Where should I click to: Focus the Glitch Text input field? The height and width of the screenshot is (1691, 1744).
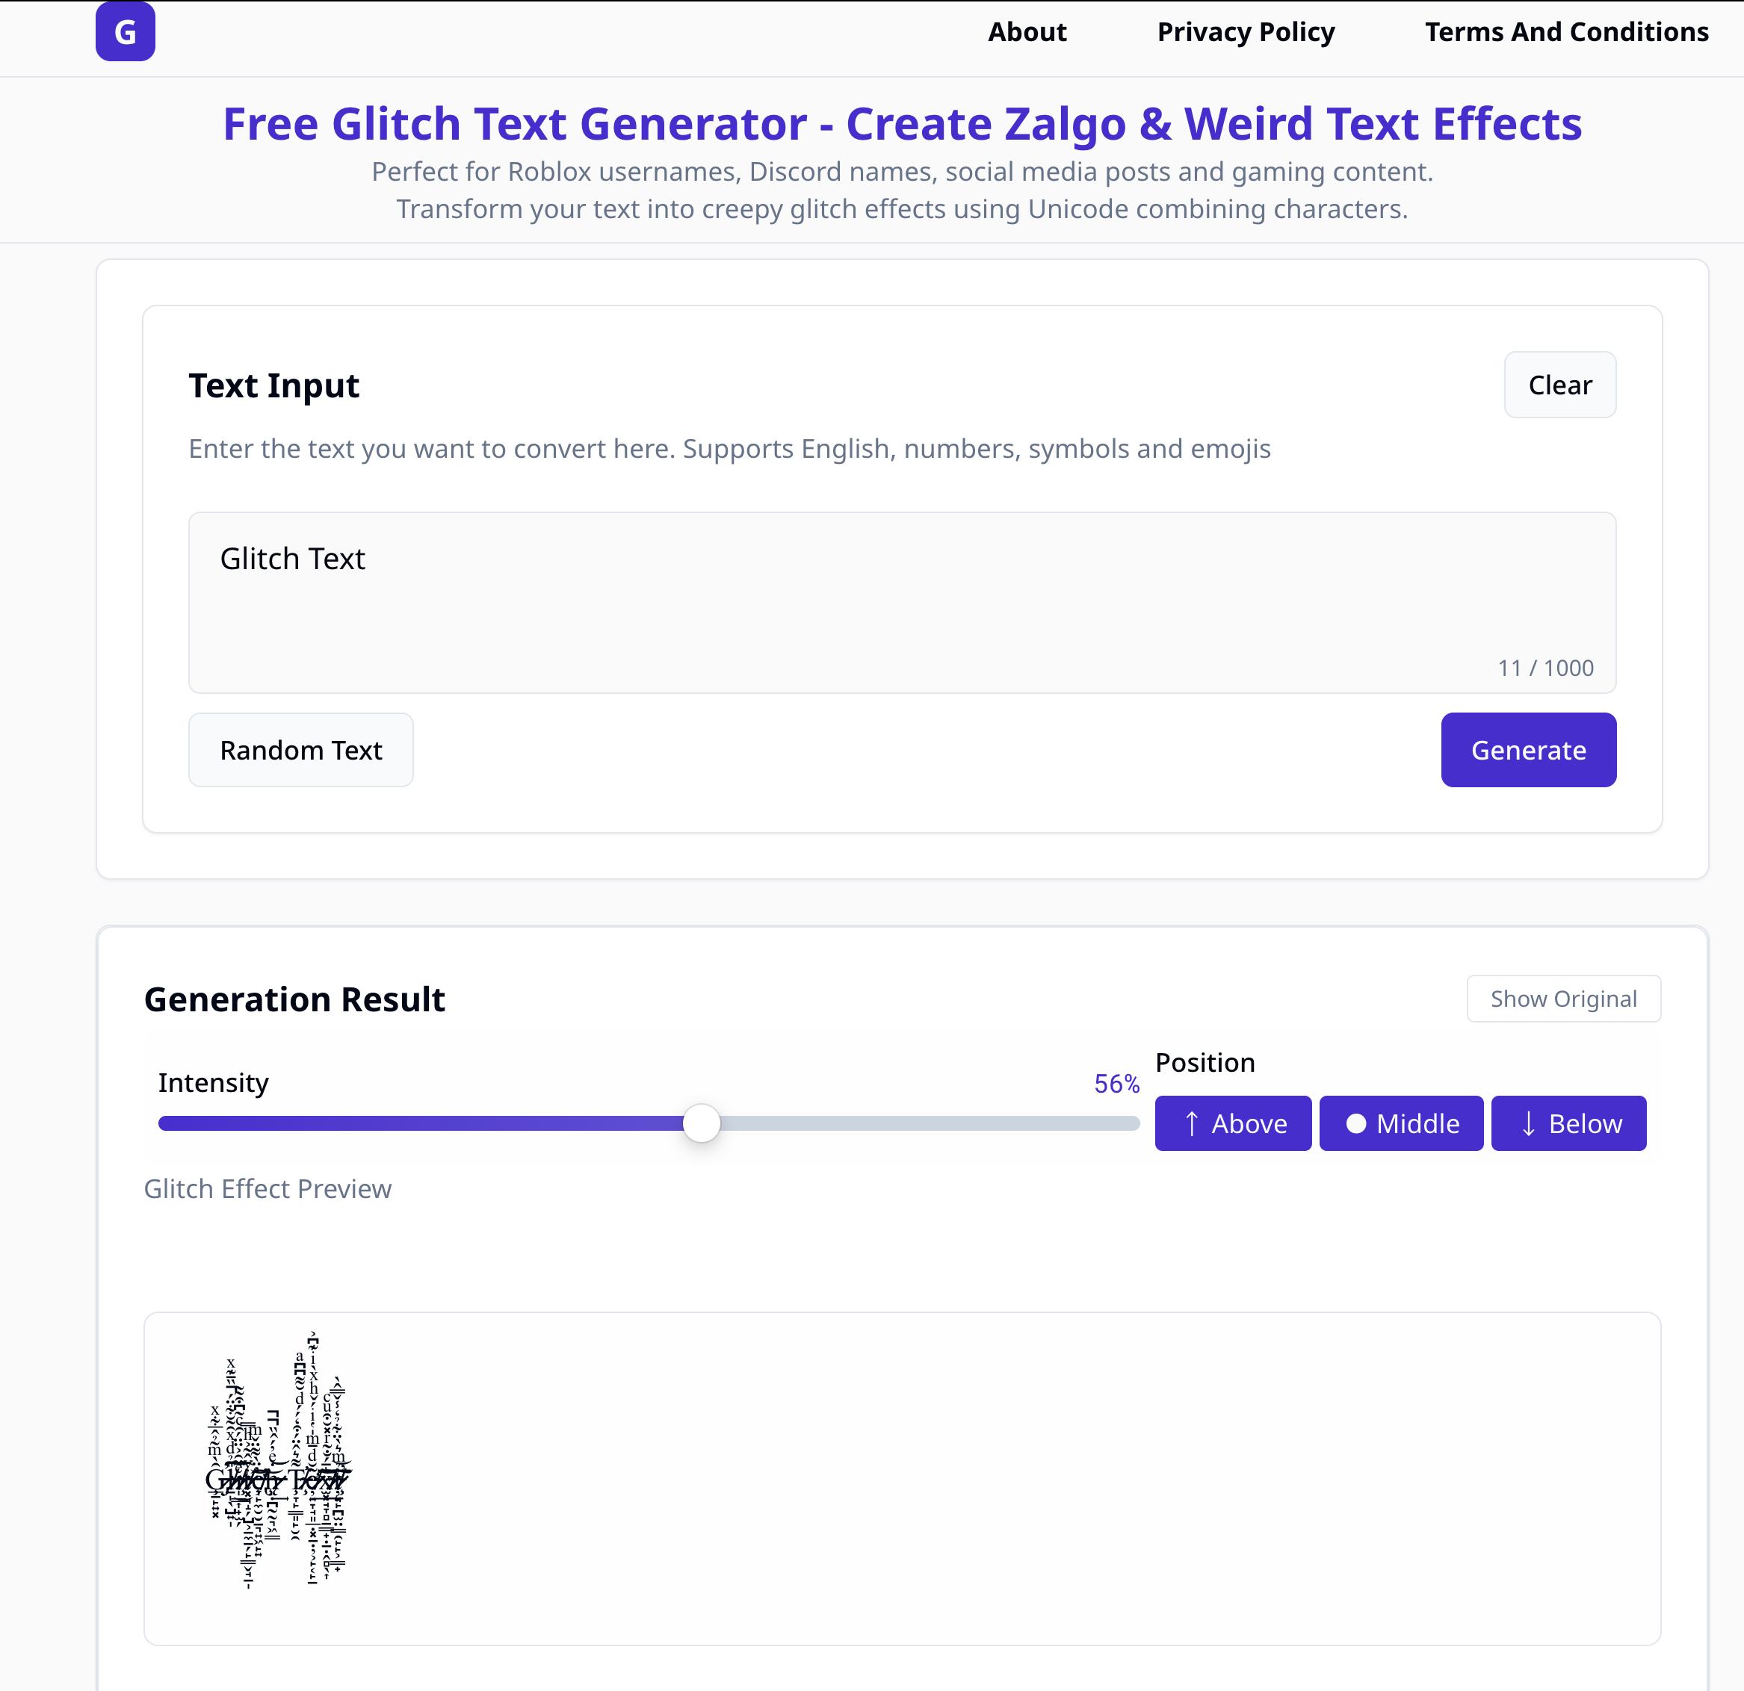click(902, 602)
